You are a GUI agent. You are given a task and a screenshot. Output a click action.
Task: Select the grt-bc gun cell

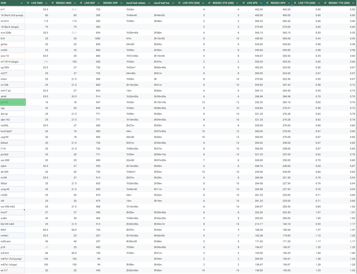pyautogui.click(x=12, y=44)
